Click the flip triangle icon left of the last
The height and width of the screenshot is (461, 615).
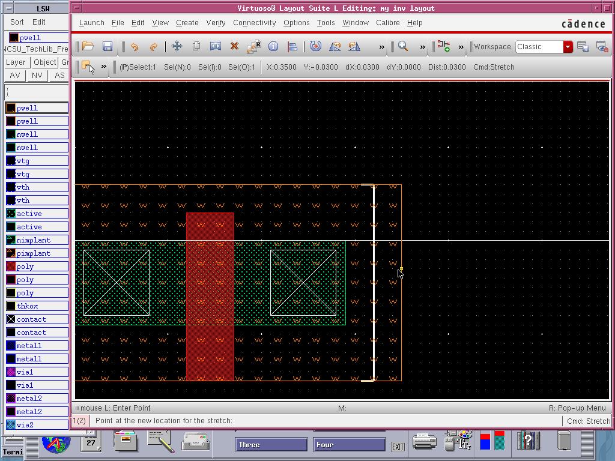[335, 46]
